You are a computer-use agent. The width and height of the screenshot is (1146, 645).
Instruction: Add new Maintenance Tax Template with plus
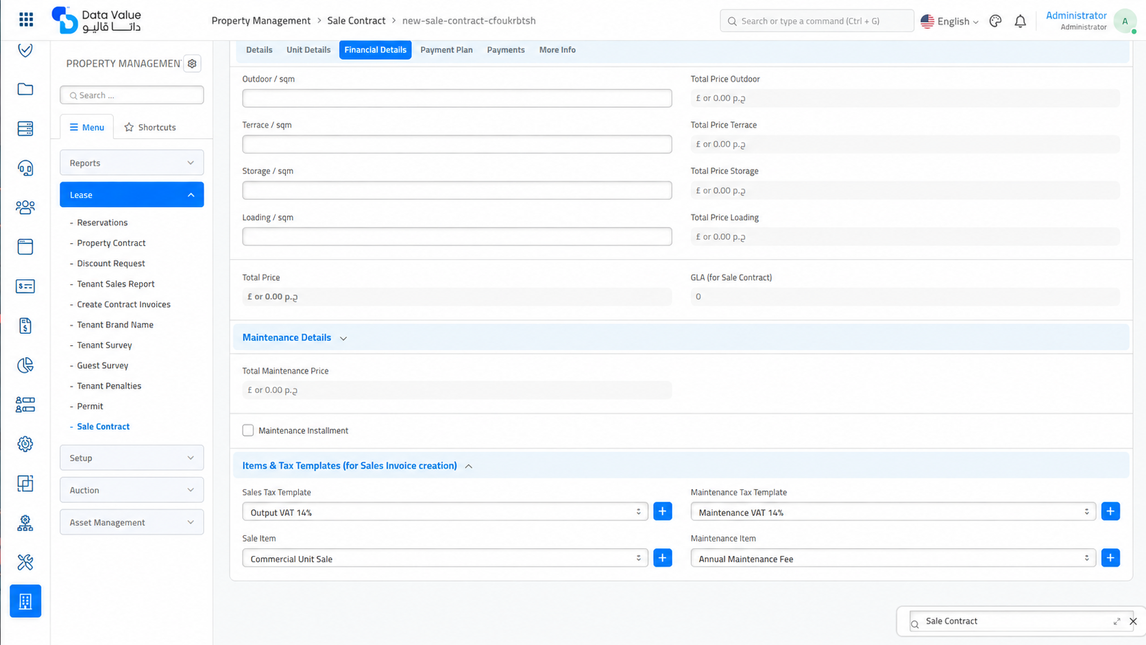point(1110,511)
